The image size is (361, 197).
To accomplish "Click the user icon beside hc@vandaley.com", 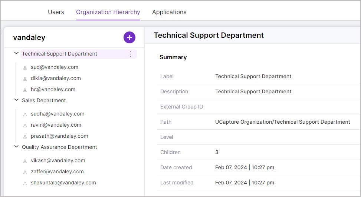I will click(x=25, y=90).
